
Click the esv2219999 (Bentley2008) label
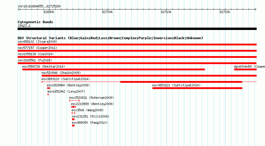tap(92, 104)
